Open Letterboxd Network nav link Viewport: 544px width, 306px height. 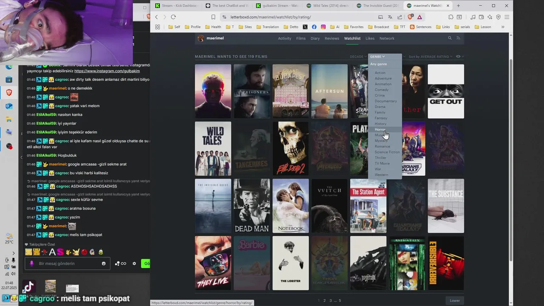pos(387,38)
